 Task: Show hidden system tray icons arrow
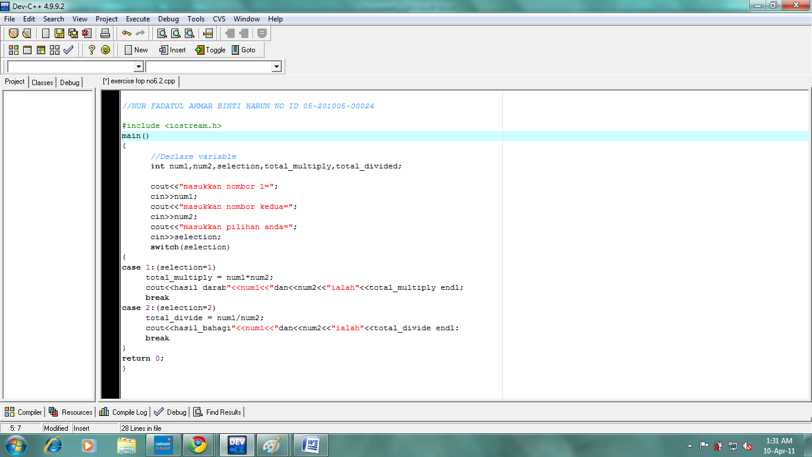690,446
